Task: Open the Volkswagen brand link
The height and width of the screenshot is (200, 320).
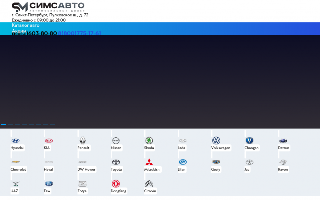Action: pos(221,148)
